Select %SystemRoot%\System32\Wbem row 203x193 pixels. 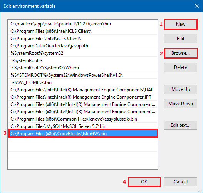(x=83, y=68)
